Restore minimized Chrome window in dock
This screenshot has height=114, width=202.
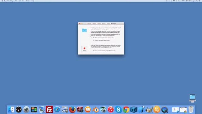[183, 110]
